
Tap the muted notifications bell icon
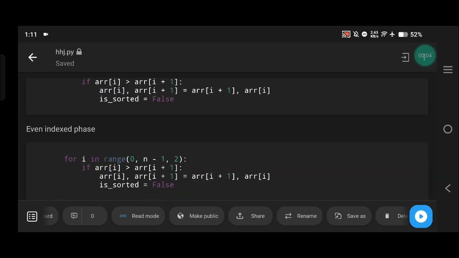click(x=356, y=34)
